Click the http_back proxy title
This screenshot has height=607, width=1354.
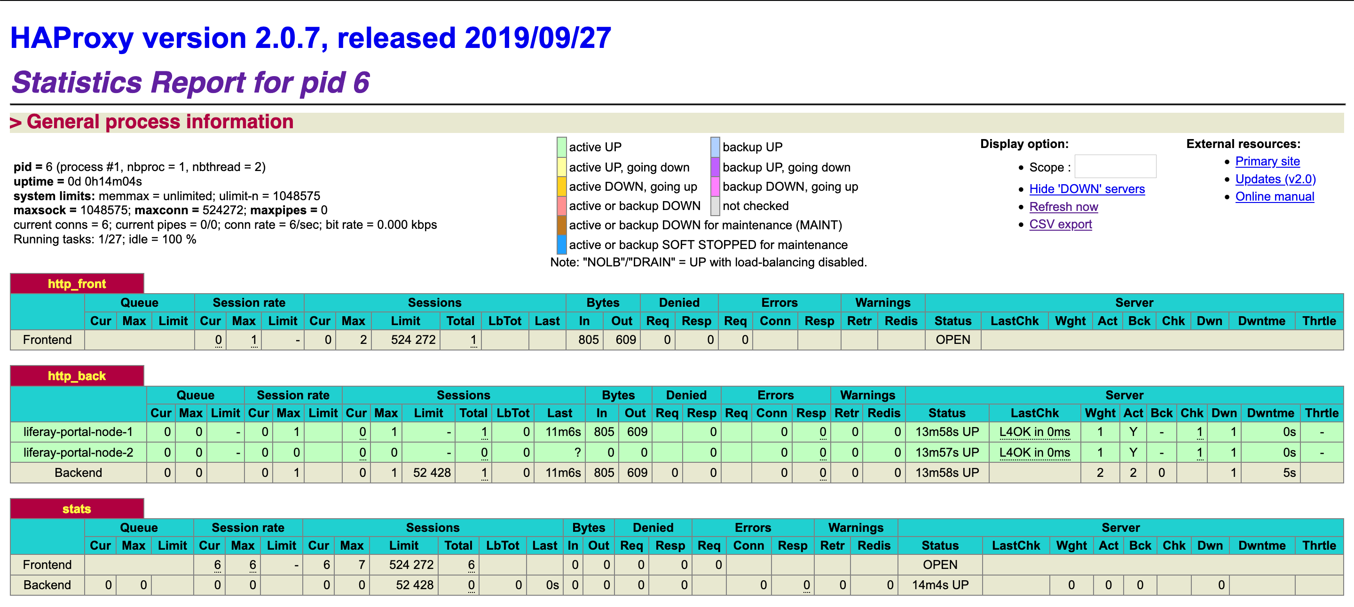[77, 376]
